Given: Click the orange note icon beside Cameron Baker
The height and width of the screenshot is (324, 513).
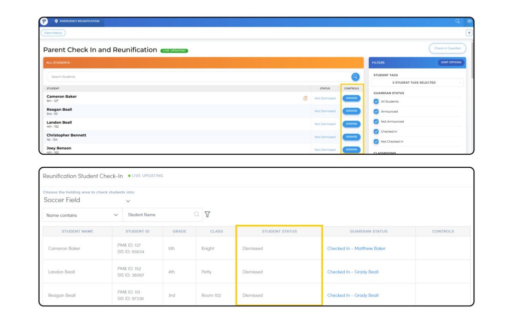Looking at the screenshot, I should pyautogui.click(x=305, y=98).
